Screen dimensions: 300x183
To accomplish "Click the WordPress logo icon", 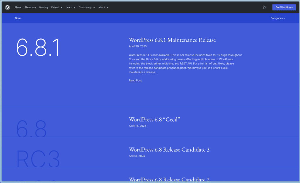I will (7, 7).
